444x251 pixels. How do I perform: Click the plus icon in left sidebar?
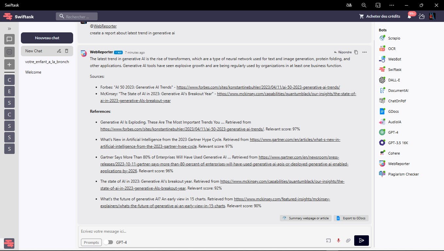pyautogui.click(x=9, y=64)
